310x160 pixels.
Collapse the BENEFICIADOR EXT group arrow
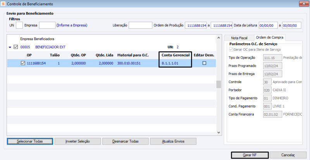[x=10, y=48]
